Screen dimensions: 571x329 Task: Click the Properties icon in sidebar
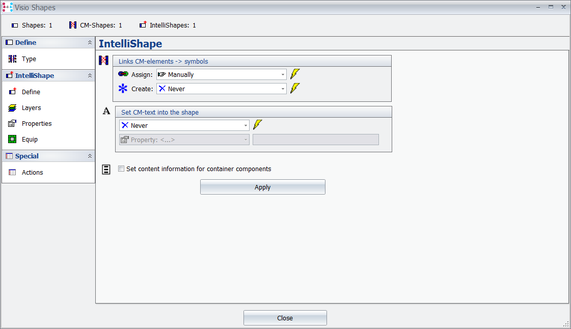point(12,123)
